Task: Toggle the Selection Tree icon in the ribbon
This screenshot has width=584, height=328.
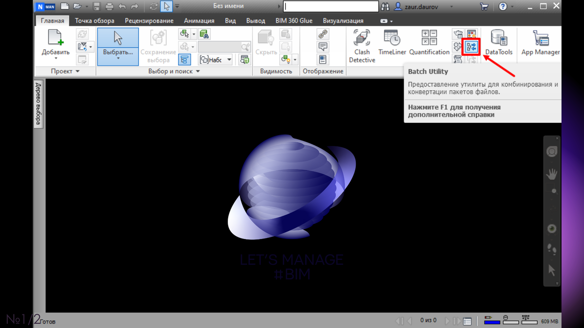Action: coord(184,60)
